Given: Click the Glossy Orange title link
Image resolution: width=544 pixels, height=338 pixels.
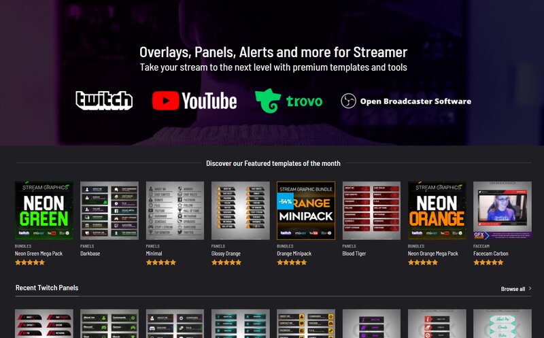Looking at the screenshot, I should (x=226, y=254).
